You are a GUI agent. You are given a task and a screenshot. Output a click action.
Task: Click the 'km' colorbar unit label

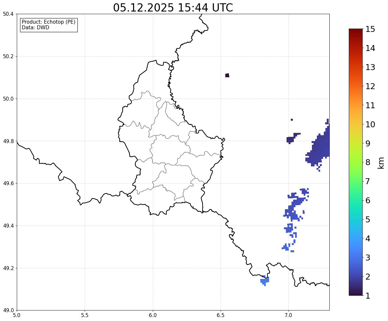point(381,163)
